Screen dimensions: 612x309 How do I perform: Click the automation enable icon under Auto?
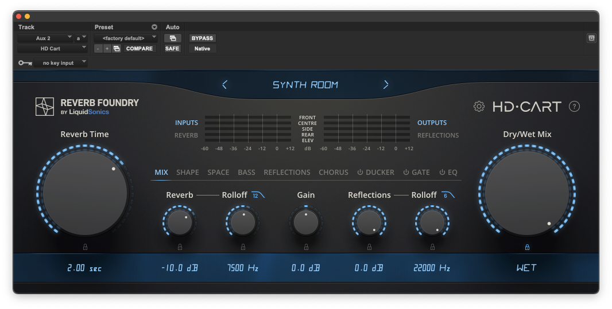point(172,38)
